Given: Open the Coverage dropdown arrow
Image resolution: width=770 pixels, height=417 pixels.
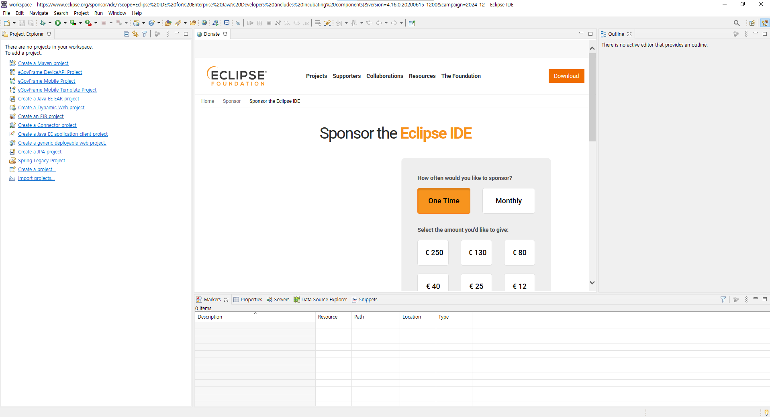Looking at the screenshot, I should click(x=80, y=23).
